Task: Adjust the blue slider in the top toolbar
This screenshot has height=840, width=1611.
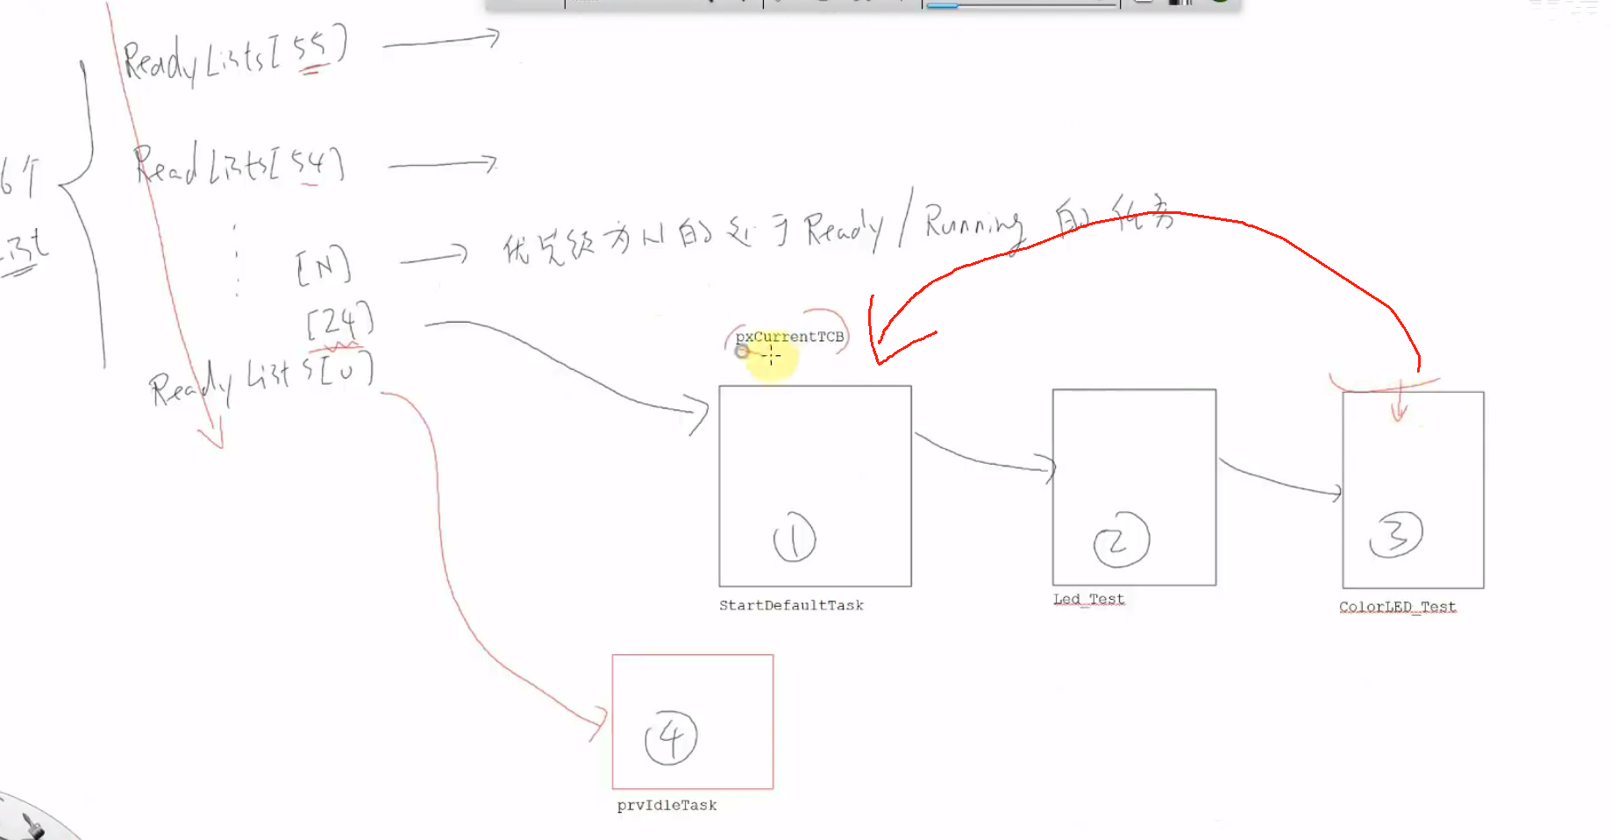Action: 1023,4
